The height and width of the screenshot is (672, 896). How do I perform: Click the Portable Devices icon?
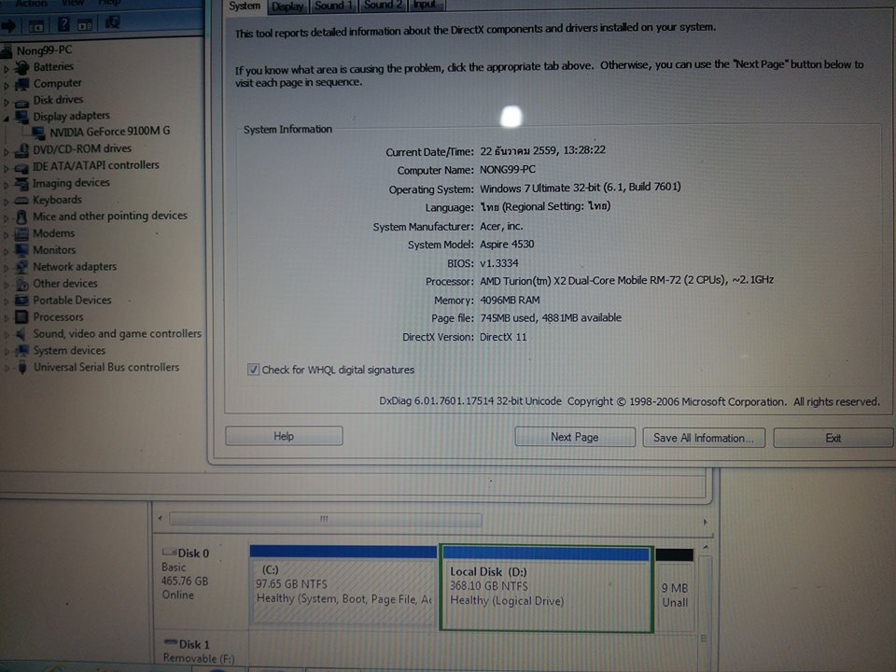click(21, 301)
